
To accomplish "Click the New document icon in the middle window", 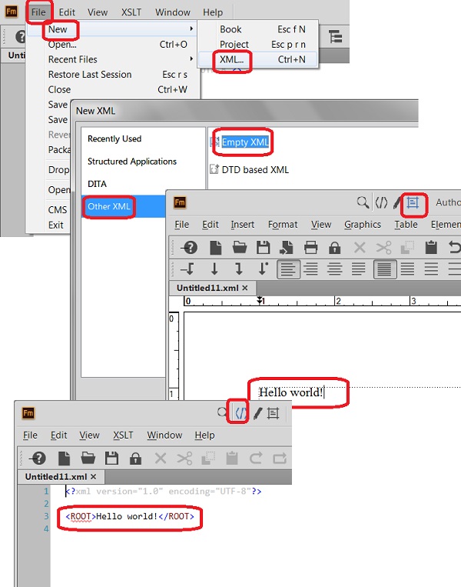I will 215,248.
